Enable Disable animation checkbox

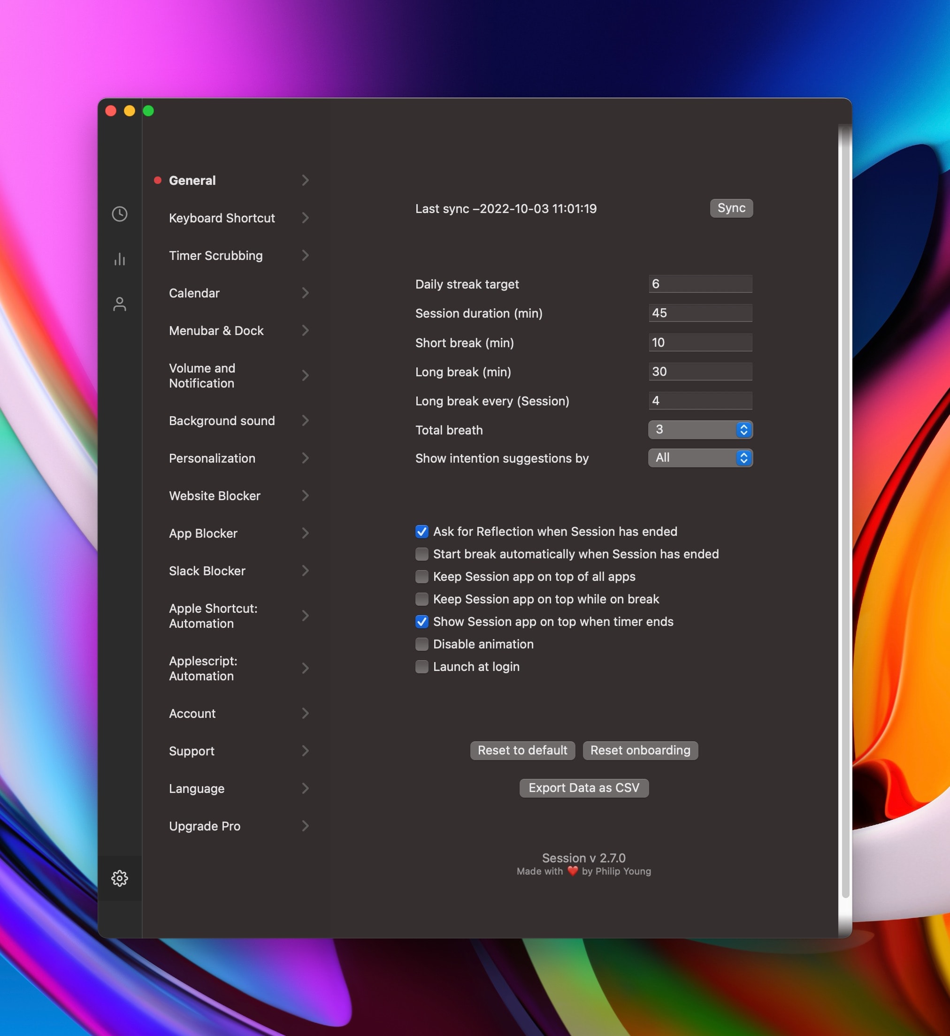pos(421,644)
